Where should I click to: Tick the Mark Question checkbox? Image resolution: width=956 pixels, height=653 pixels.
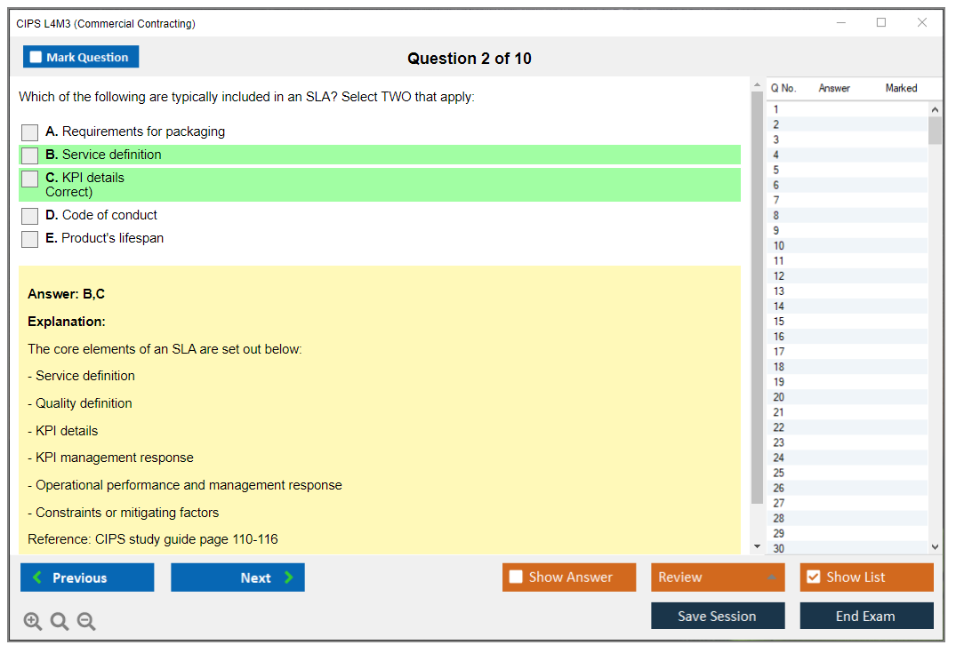[x=36, y=57]
